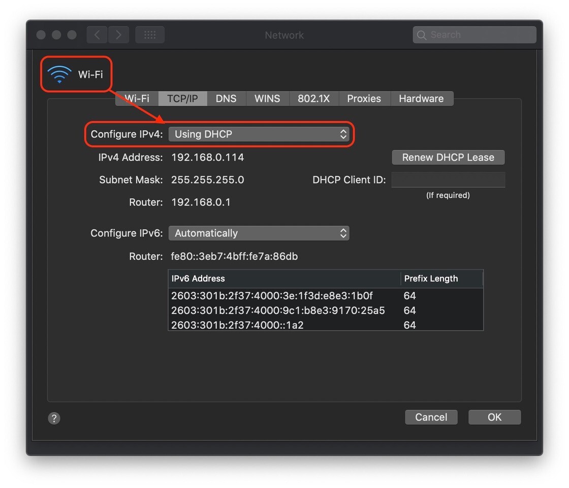Screen dimensions: 569x488
Task: Open the WINS tab
Action: click(x=267, y=99)
